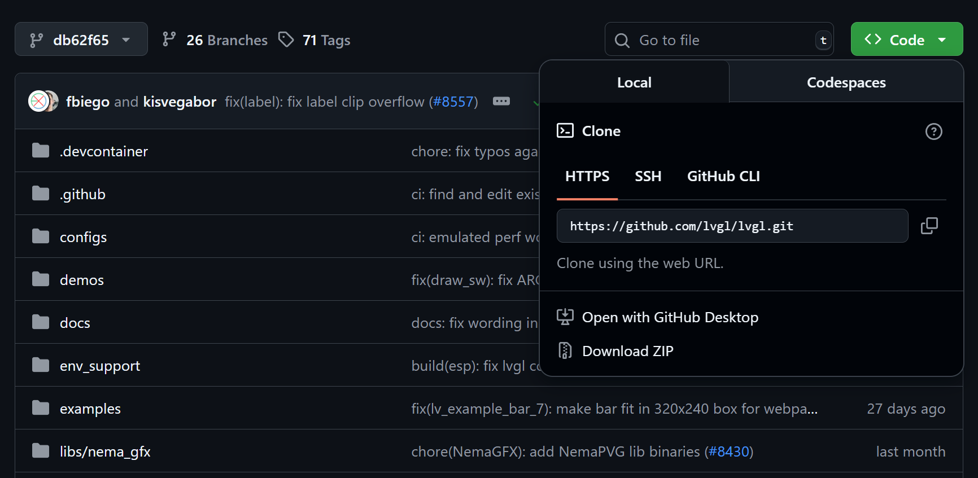
Task: Open the 'fix(draw_sw)' commit message
Action: click(475, 280)
